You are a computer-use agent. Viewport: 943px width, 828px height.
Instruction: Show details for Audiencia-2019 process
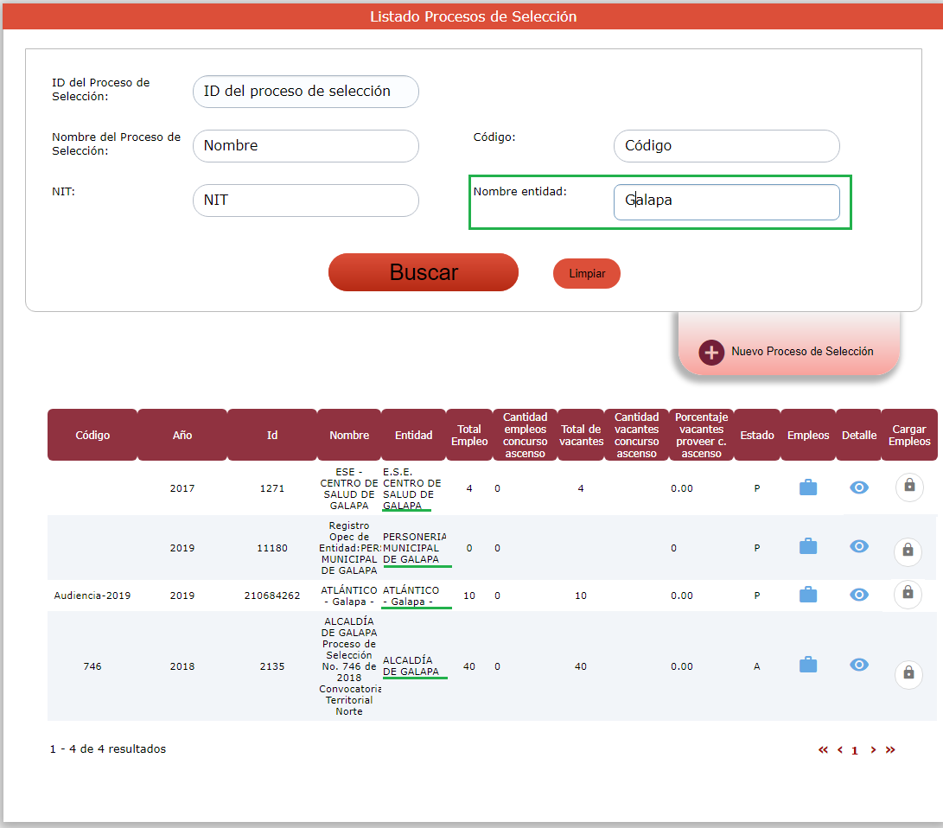858,595
